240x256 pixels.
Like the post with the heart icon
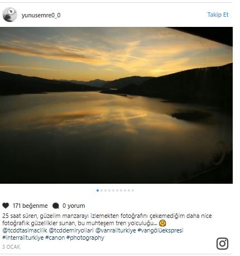coord(6,206)
